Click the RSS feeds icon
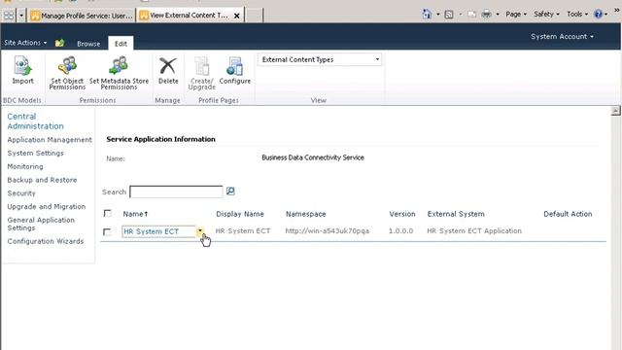 pyautogui.click(x=449, y=15)
